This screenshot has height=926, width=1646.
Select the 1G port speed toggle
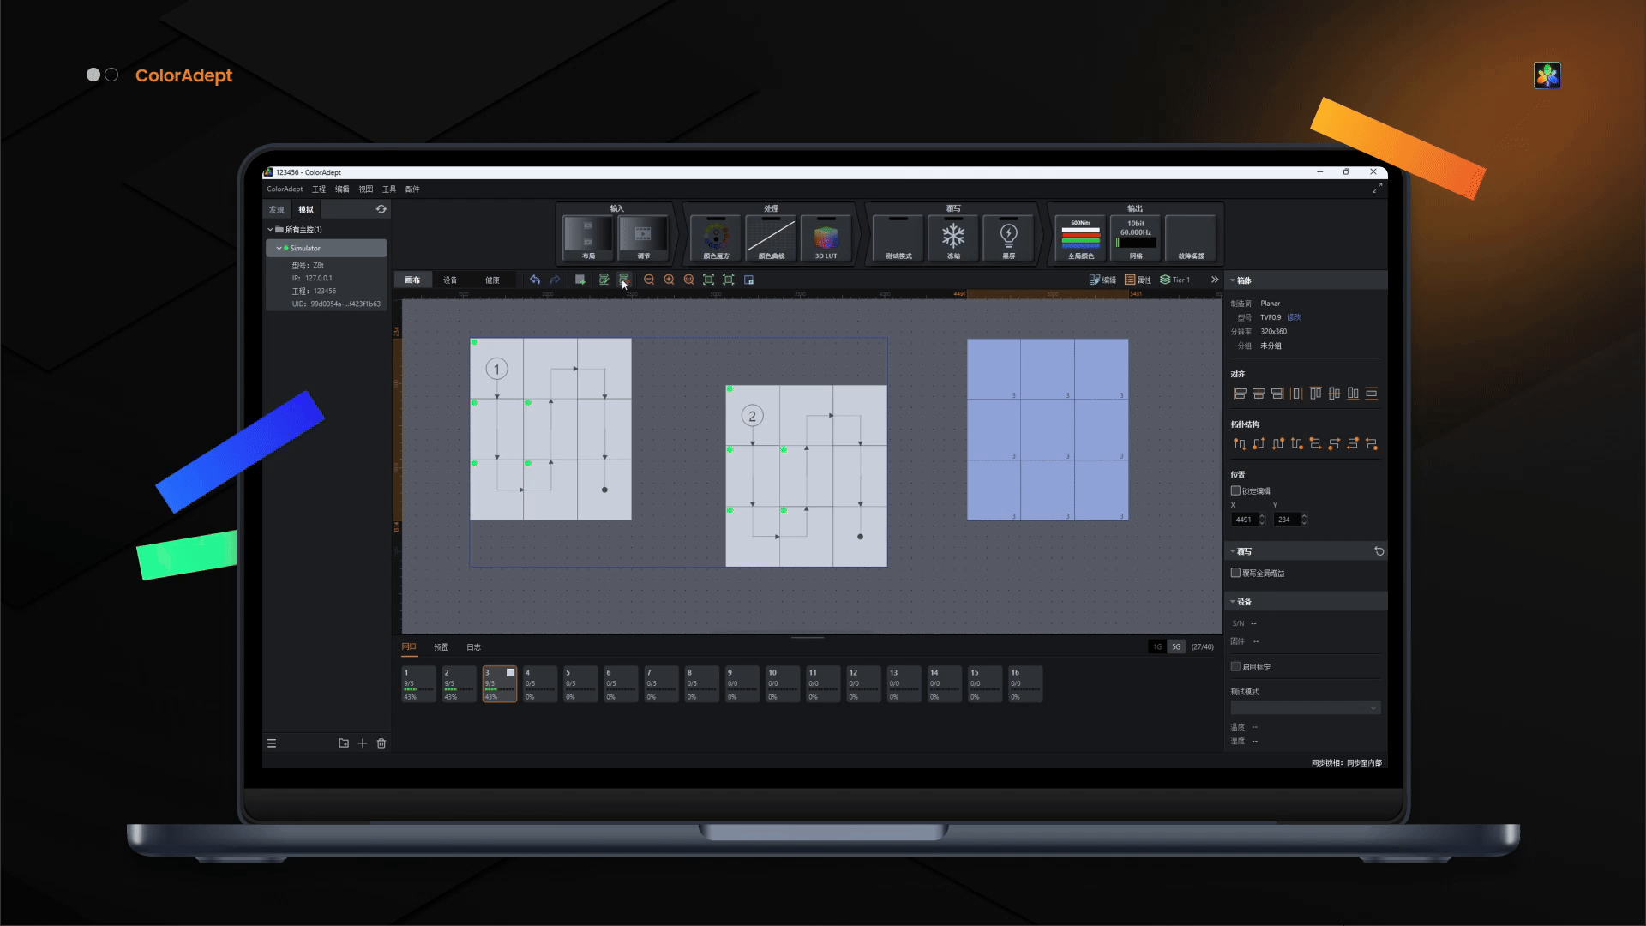pos(1157,646)
